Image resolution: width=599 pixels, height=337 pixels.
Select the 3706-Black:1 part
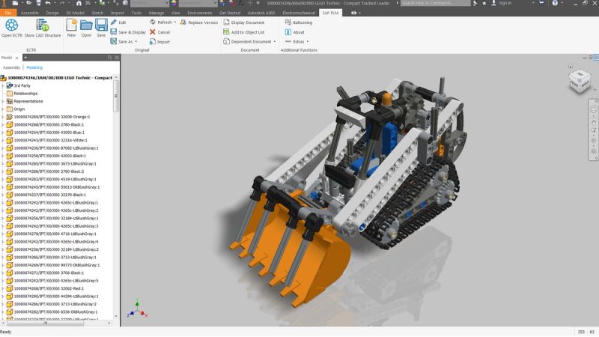pyautogui.click(x=49, y=273)
